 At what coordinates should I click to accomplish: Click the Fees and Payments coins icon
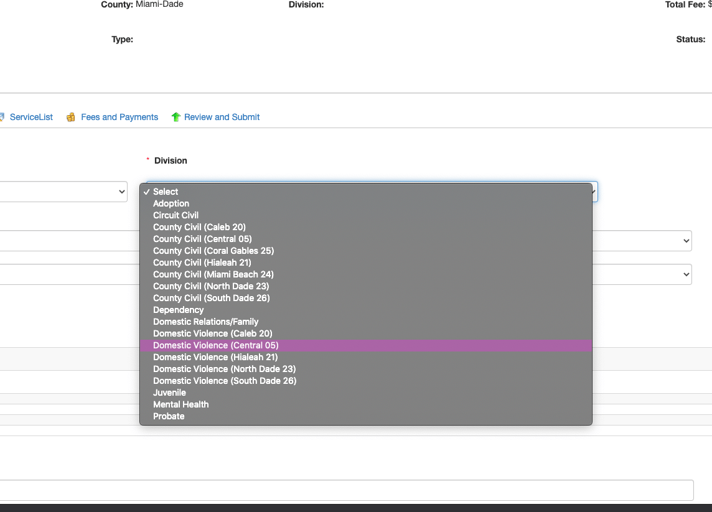71,117
